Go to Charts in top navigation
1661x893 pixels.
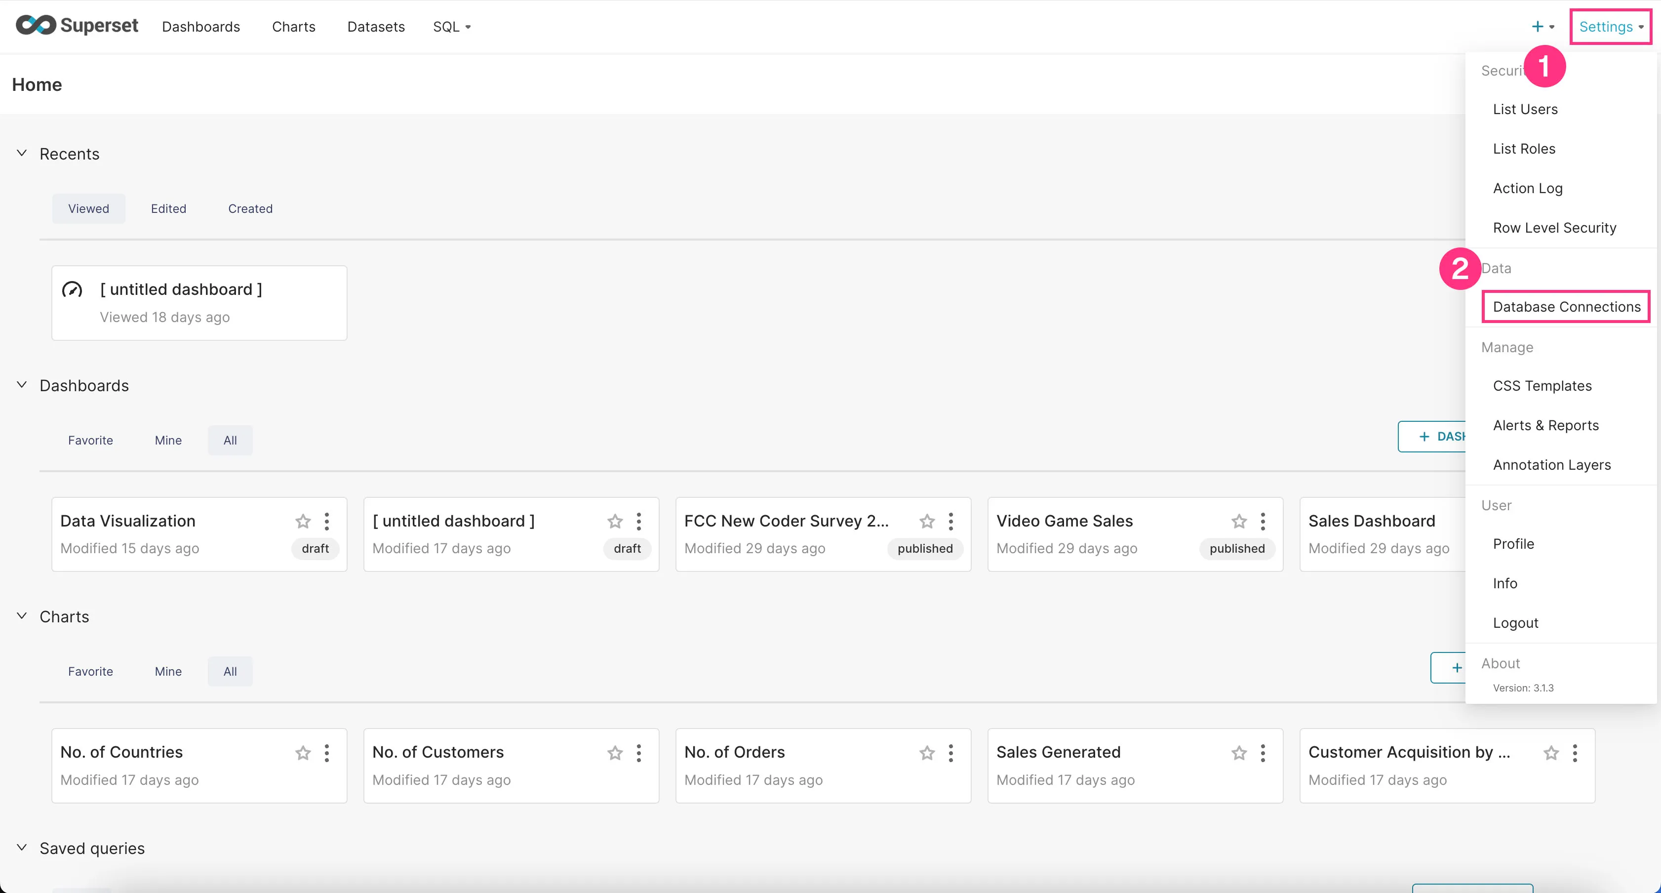pos(293,27)
